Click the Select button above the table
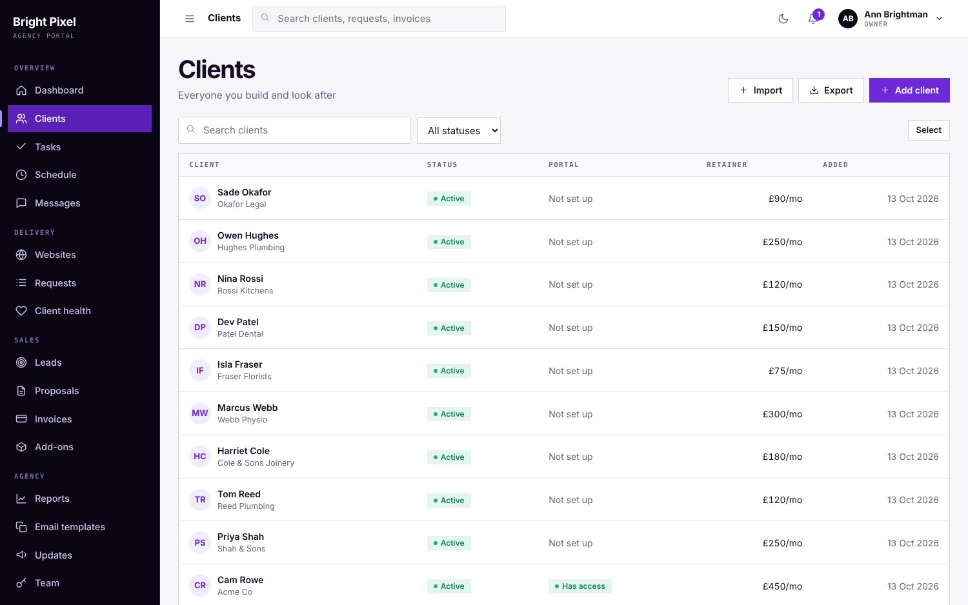Image resolution: width=968 pixels, height=605 pixels. click(x=929, y=130)
